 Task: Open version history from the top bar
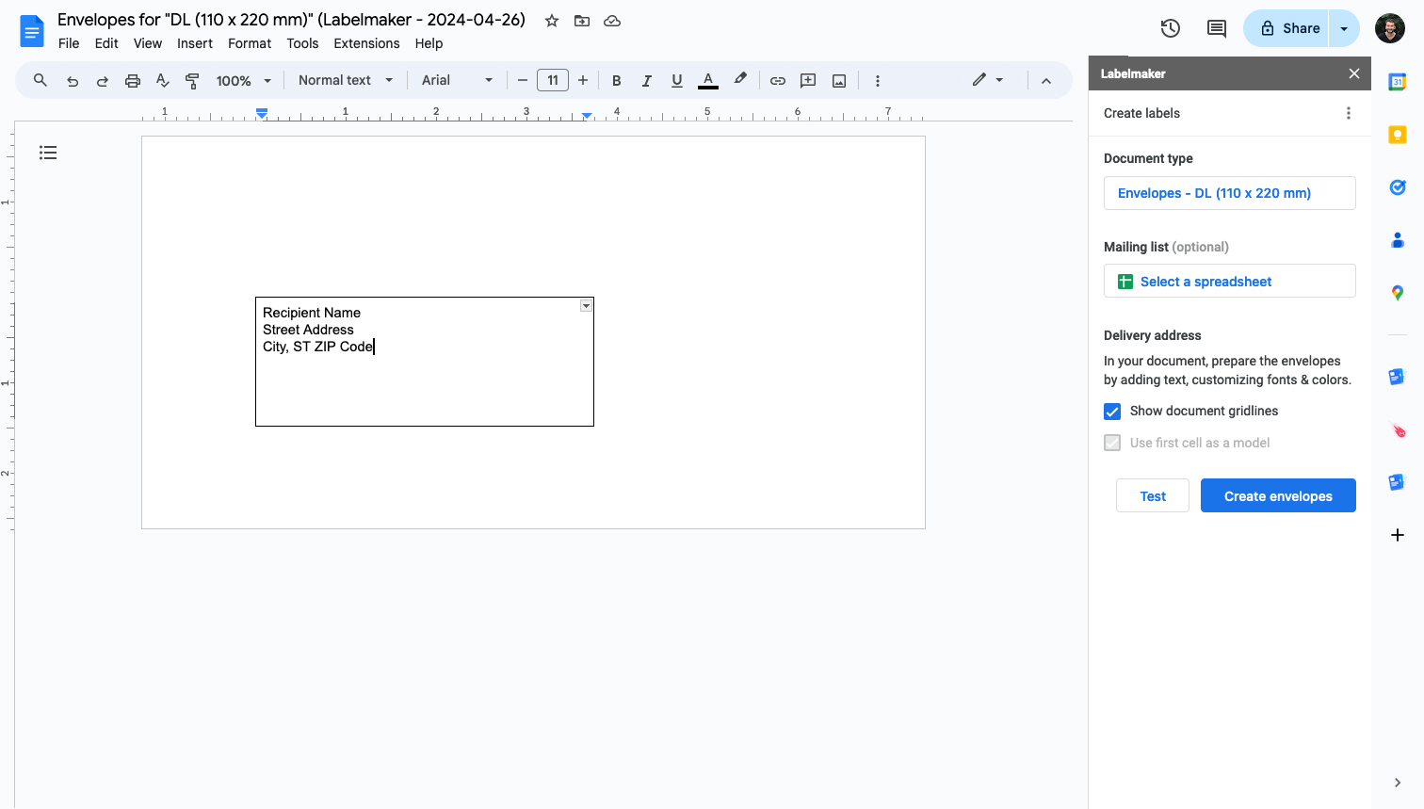(1170, 28)
